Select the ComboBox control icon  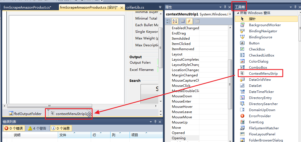[x=242, y=67]
